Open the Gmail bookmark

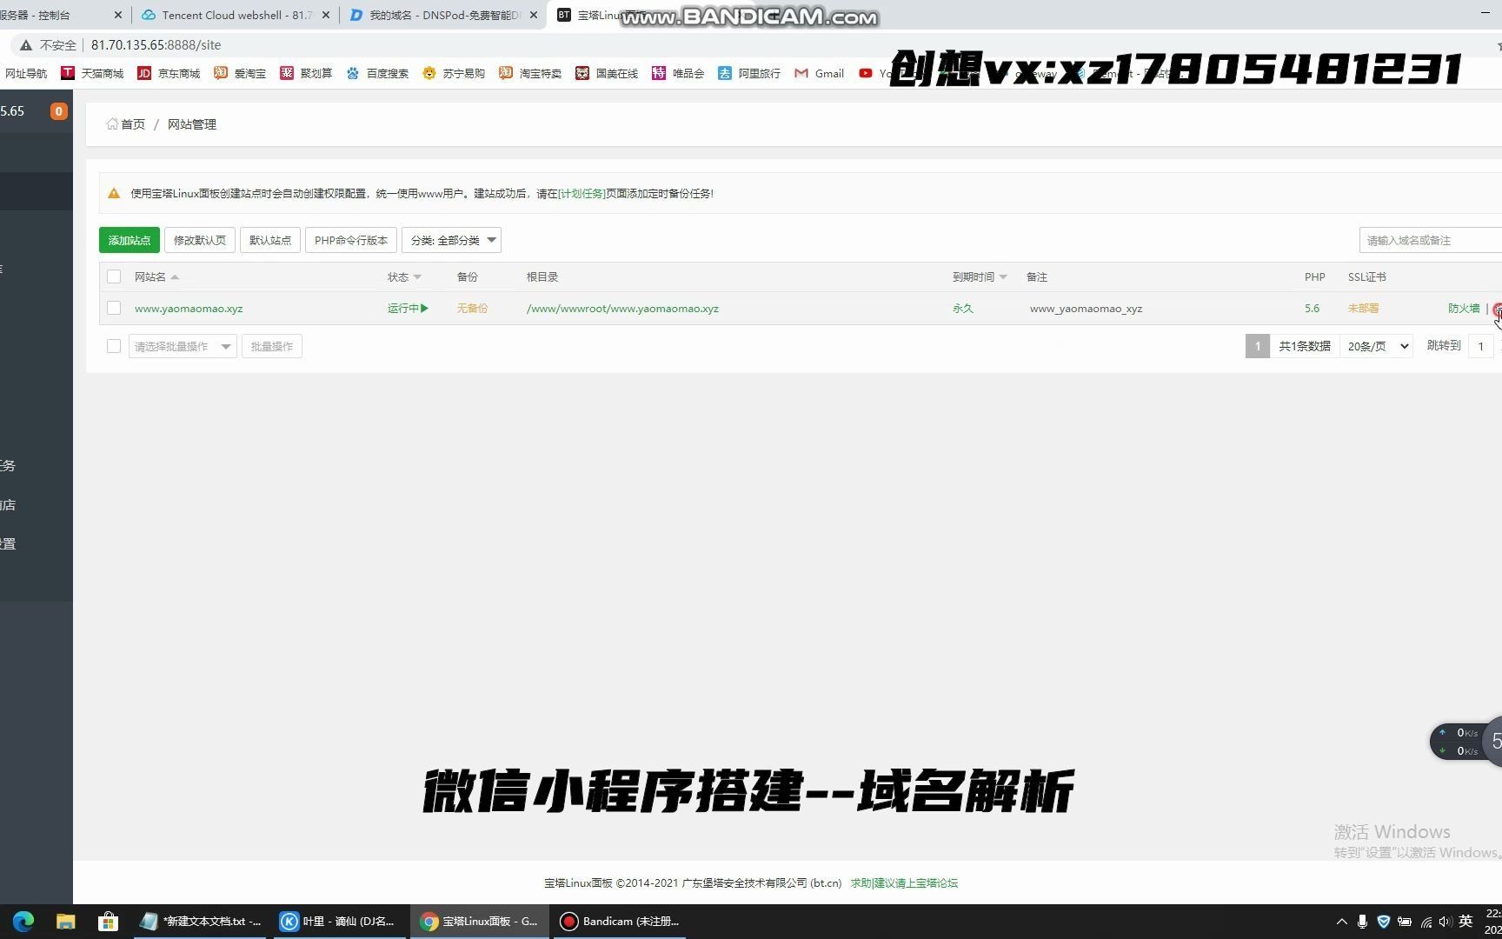pyautogui.click(x=820, y=73)
